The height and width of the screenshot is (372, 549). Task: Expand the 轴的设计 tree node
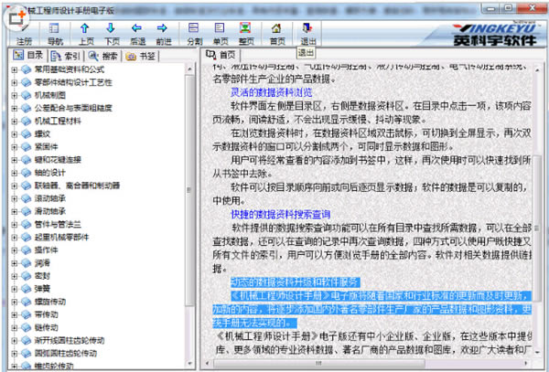pyautogui.click(x=14, y=171)
